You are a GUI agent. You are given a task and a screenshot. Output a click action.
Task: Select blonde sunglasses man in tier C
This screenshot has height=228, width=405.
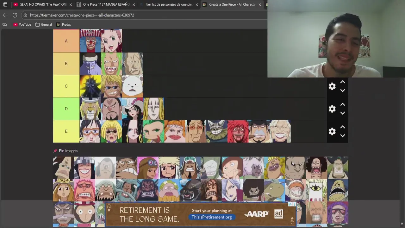pyautogui.click(x=111, y=86)
